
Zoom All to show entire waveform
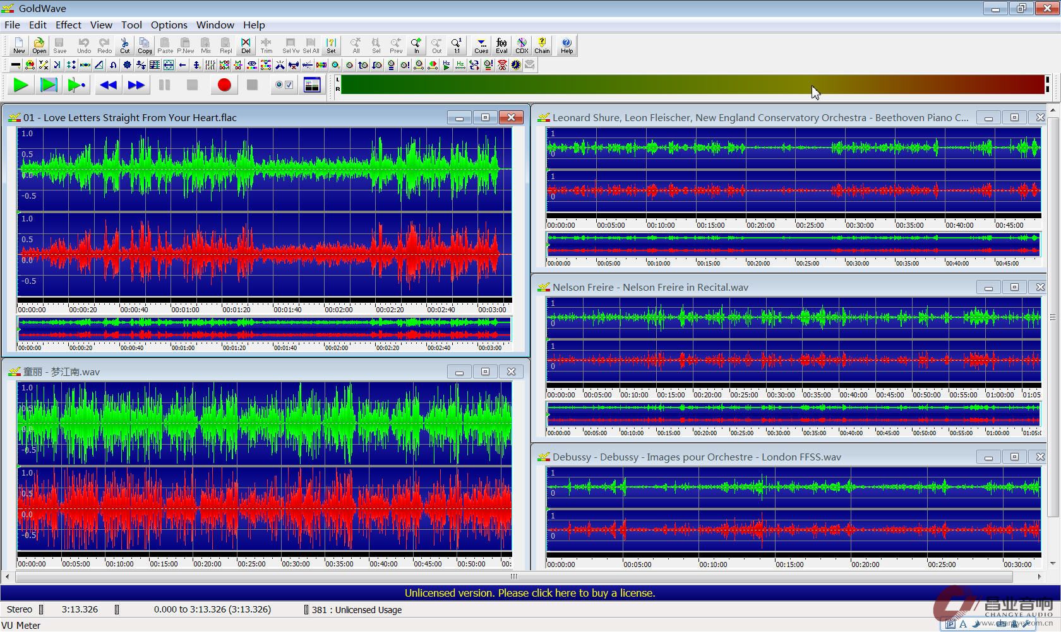click(x=356, y=45)
